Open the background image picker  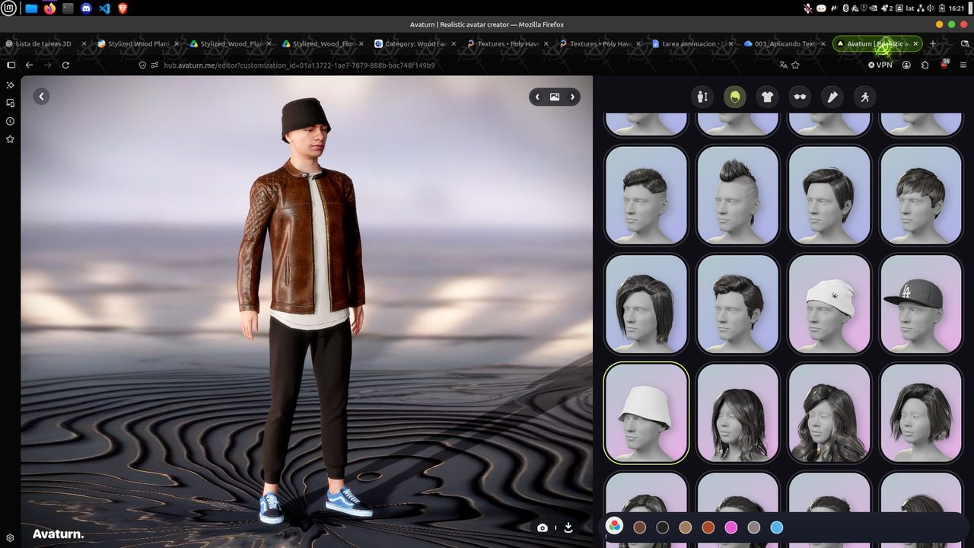click(x=555, y=97)
